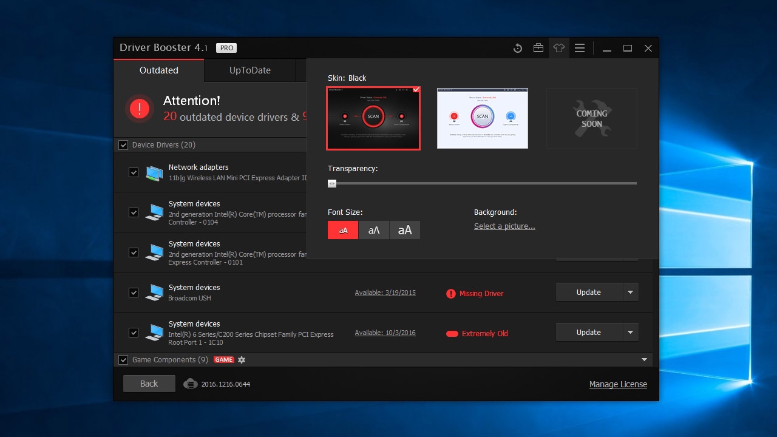Click the red Attention exclamation icon

point(140,109)
